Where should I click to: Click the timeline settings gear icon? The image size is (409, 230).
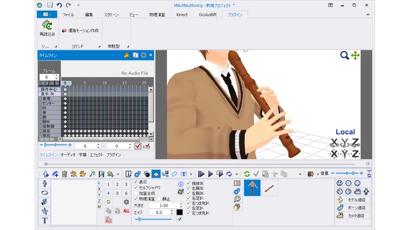[143, 55]
